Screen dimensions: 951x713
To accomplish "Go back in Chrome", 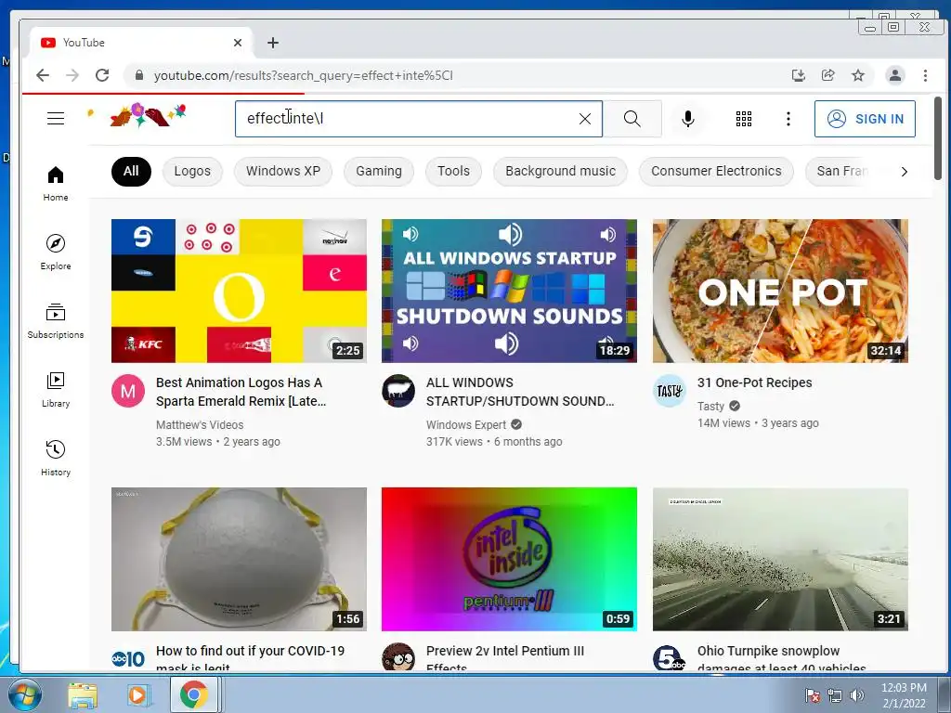I will (x=43, y=75).
